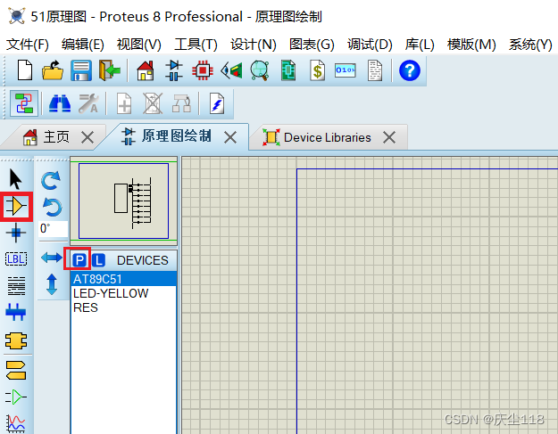The height and width of the screenshot is (434, 558).
Task: Open source code 010 icon
Action: coord(346,70)
